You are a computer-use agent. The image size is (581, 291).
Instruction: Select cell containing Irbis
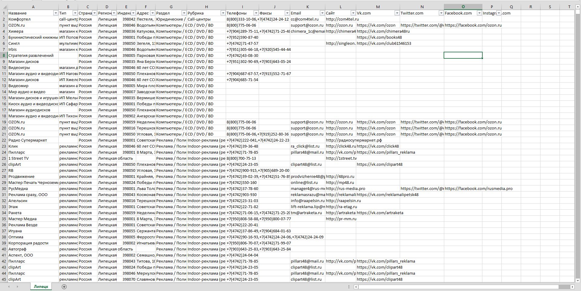tap(33, 49)
